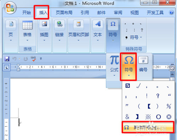Viewport: 177px width, 140px height.
Task: Insert the percent sign symbol
Action: [x=169, y=106]
